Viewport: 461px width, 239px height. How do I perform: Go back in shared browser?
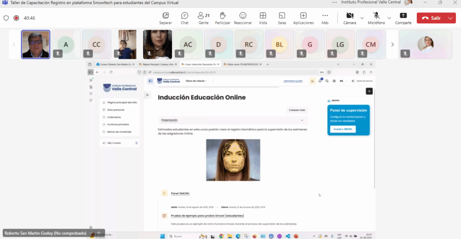(x=97, y=72)
